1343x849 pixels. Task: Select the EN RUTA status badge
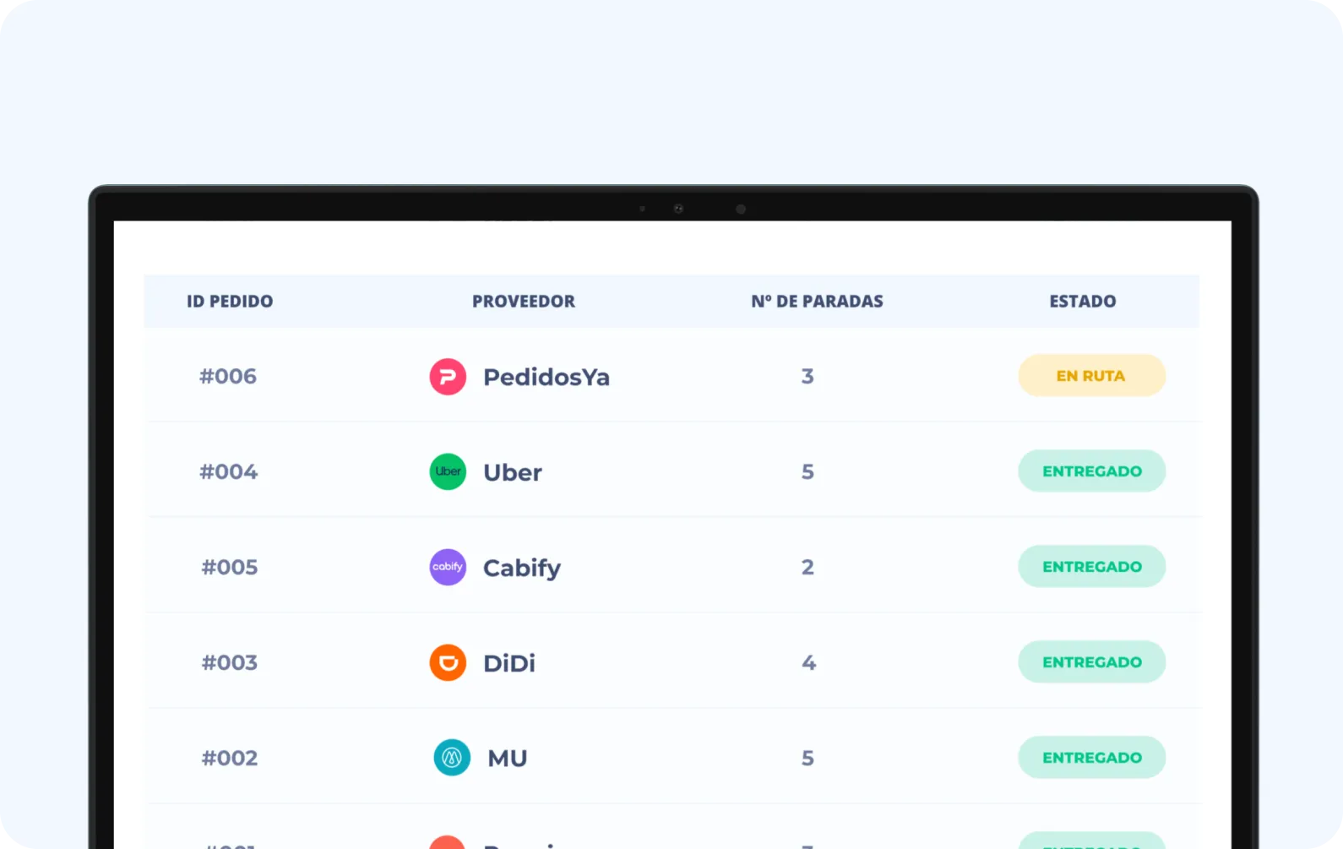click(1091, 376)
